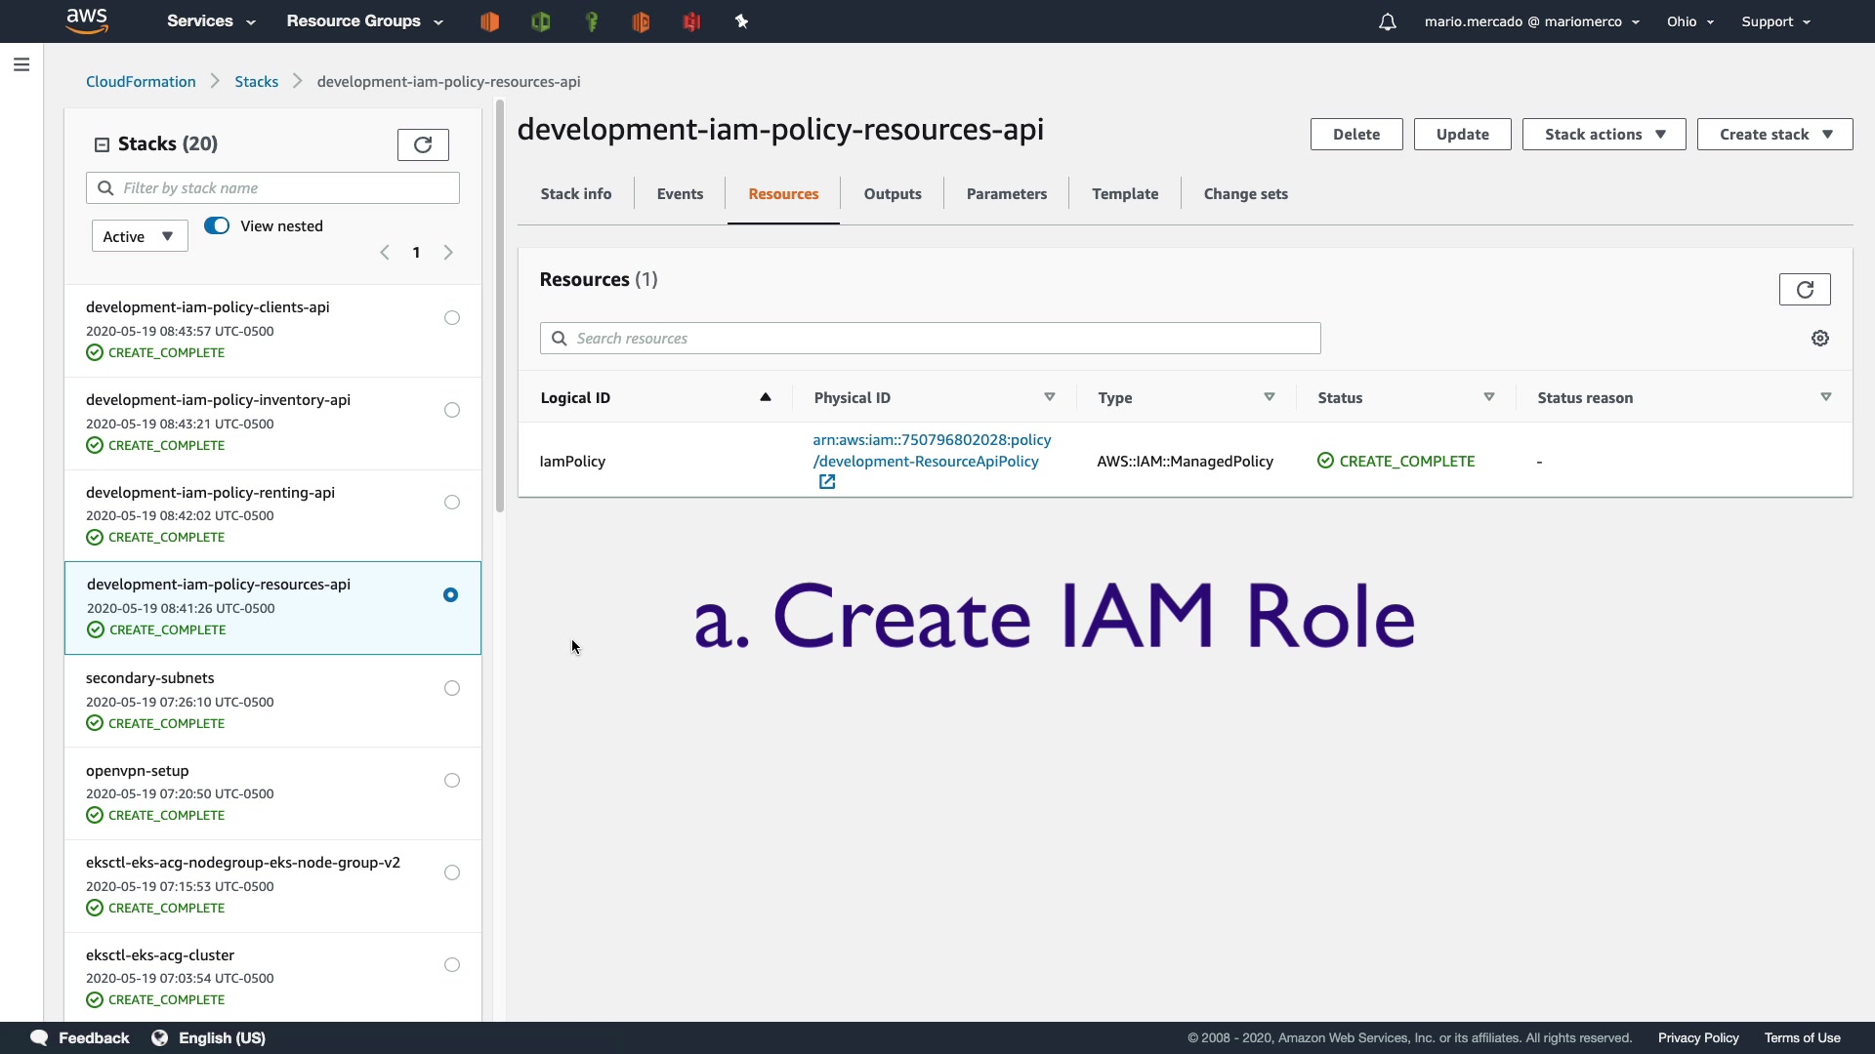Open the Active status filter dropdown

point(139,236)
